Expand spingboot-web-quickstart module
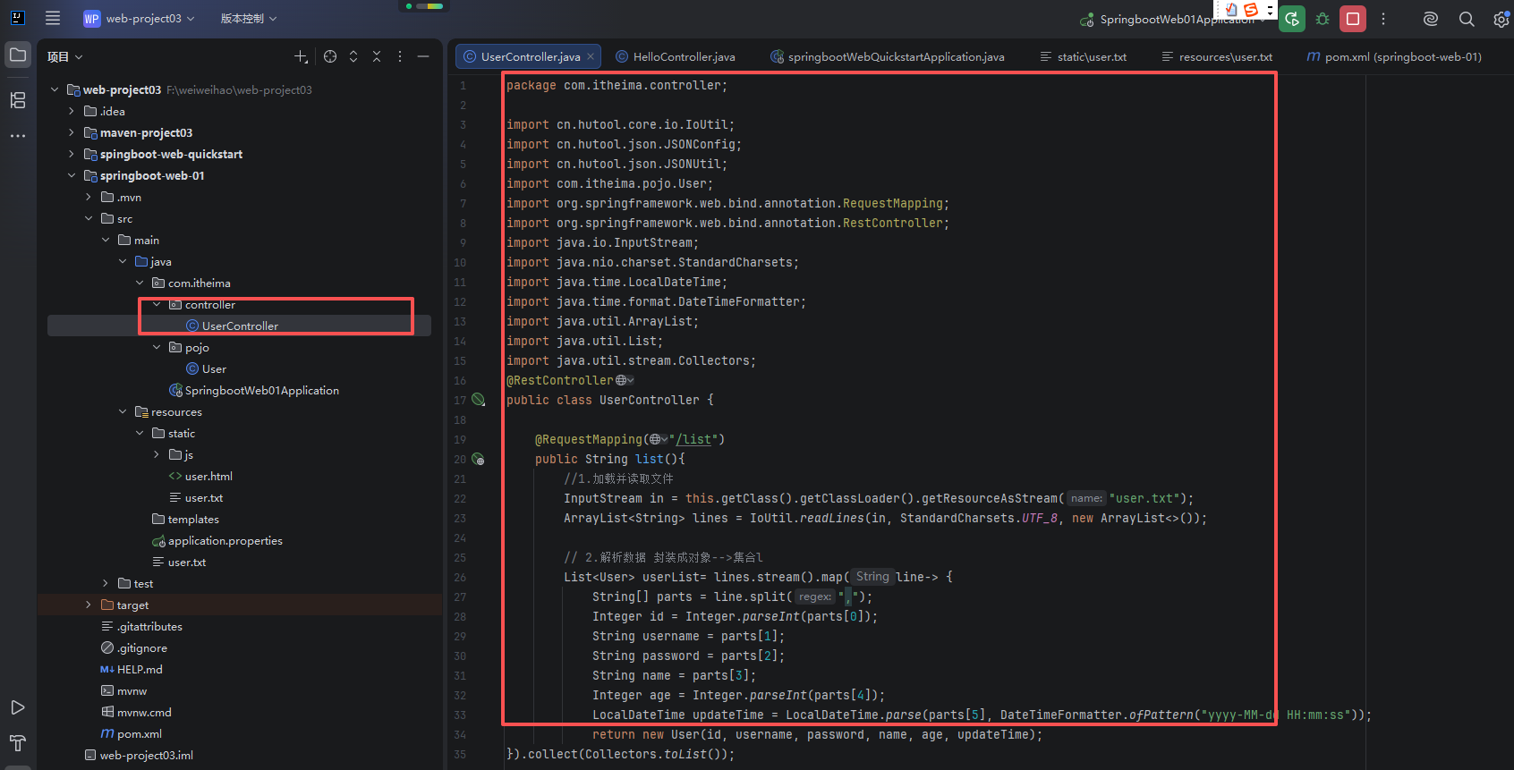The width and height of the screenshot is (1514, 770). click(72, 155)
